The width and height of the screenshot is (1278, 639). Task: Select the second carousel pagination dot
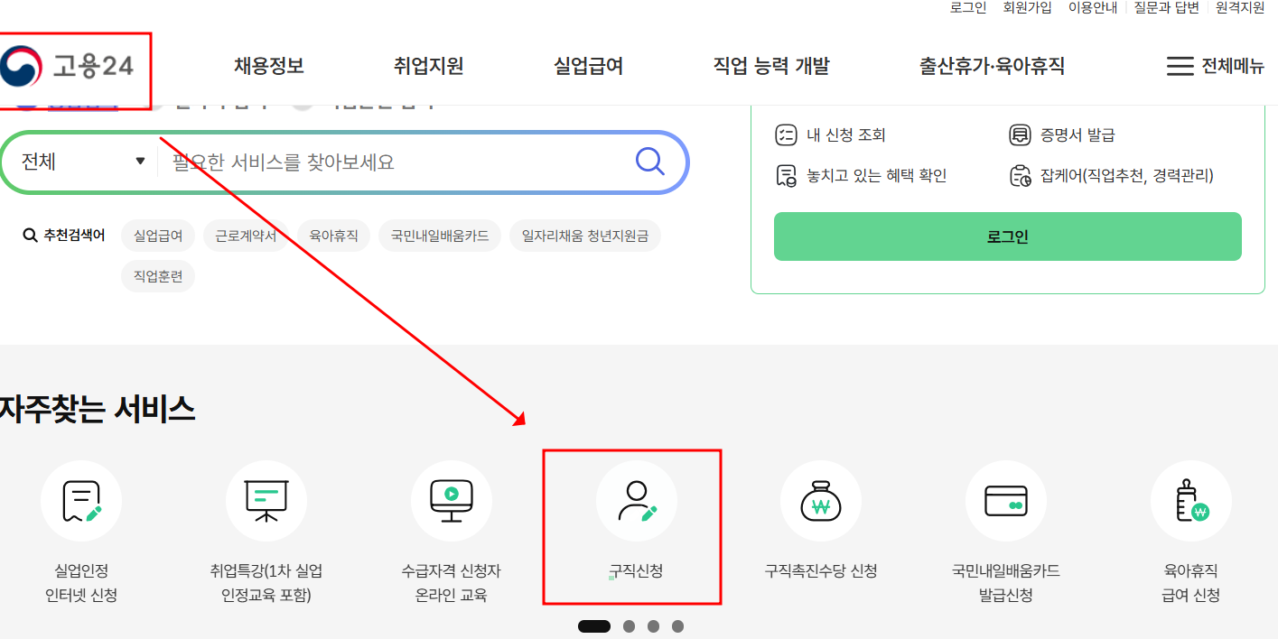pos(628,625)
